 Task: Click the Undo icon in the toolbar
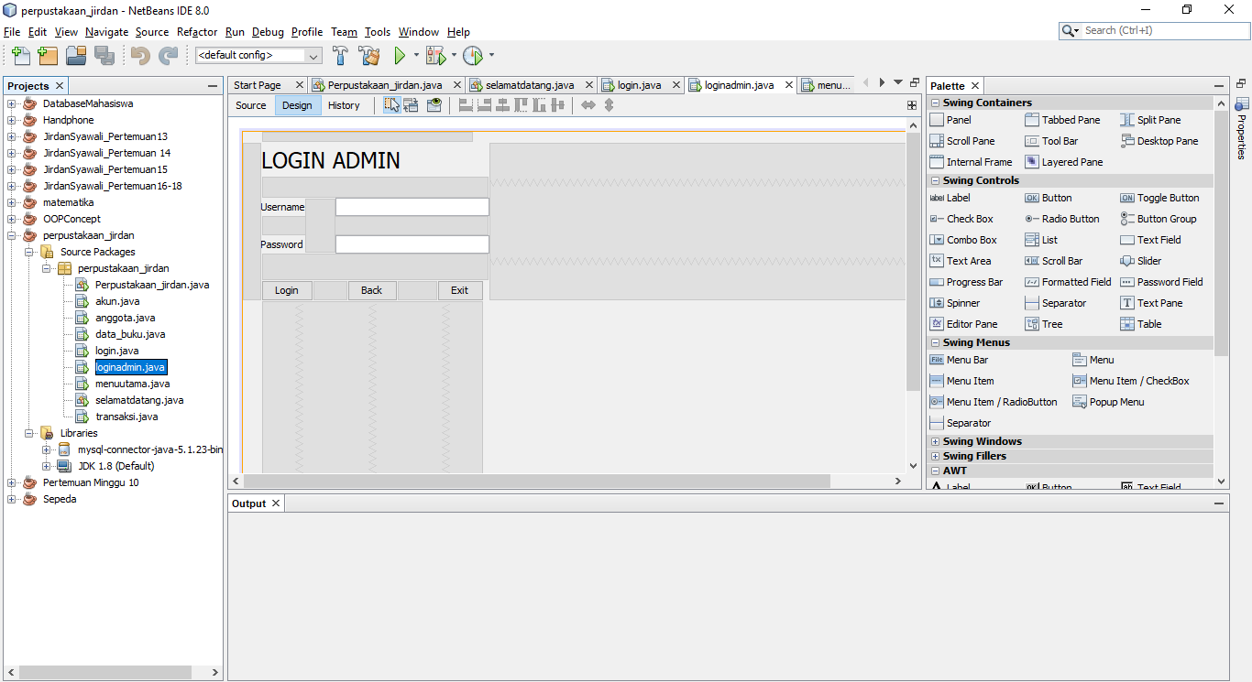pos(141,55)
